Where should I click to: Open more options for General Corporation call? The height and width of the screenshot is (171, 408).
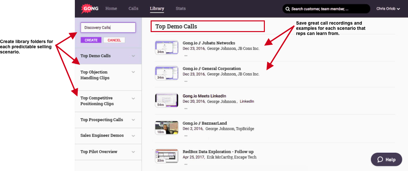click(x=186, y=81)
